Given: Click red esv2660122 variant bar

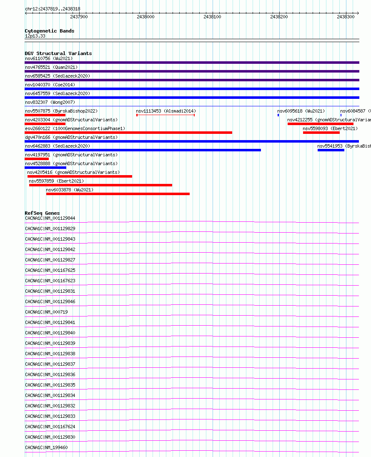Looking at the screenshot, I should 128,133.
